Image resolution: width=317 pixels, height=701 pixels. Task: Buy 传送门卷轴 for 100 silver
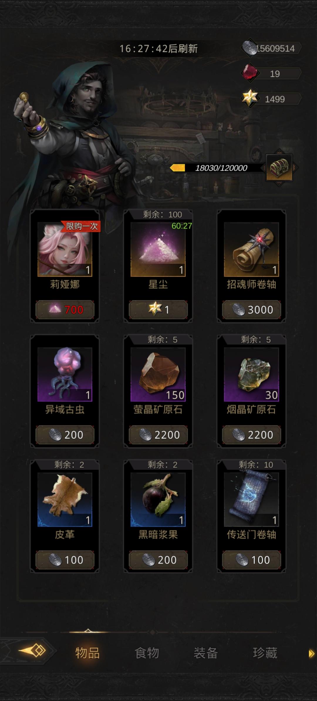[251, 560]
